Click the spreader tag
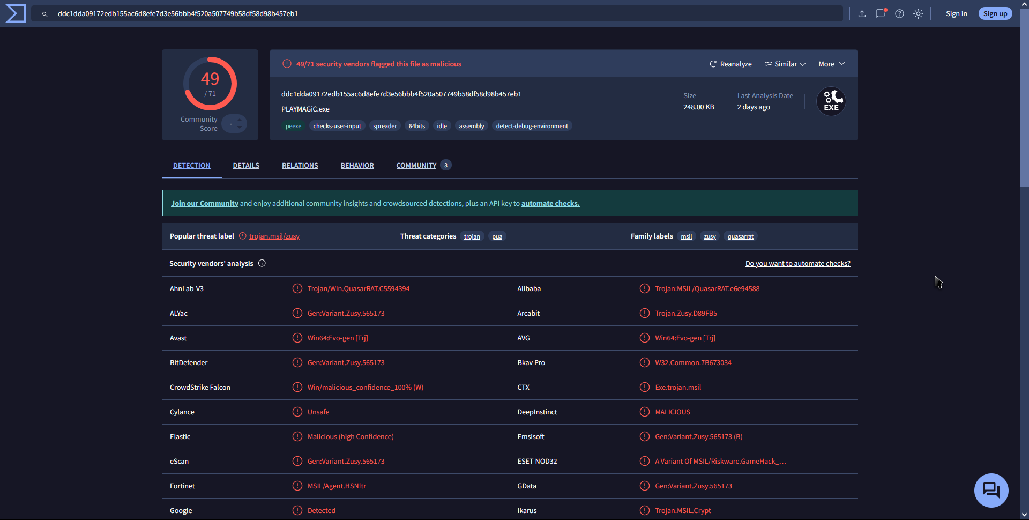 (385, 126)
